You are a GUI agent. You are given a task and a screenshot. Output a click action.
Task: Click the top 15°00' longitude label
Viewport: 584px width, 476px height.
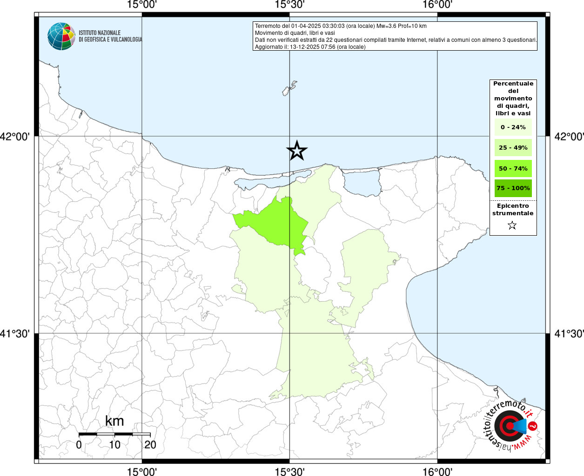click(x=142, y=5)
